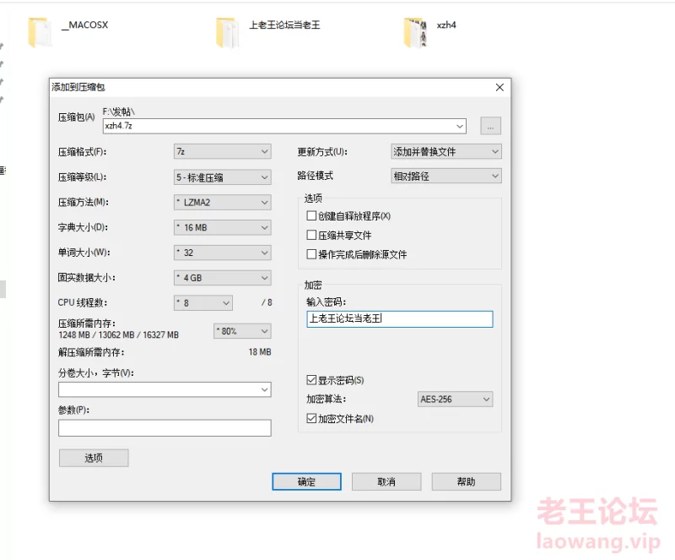Screen dimensions: 675x560
Task: Close the 添加到压缩包 dialog
Action: 499,87
